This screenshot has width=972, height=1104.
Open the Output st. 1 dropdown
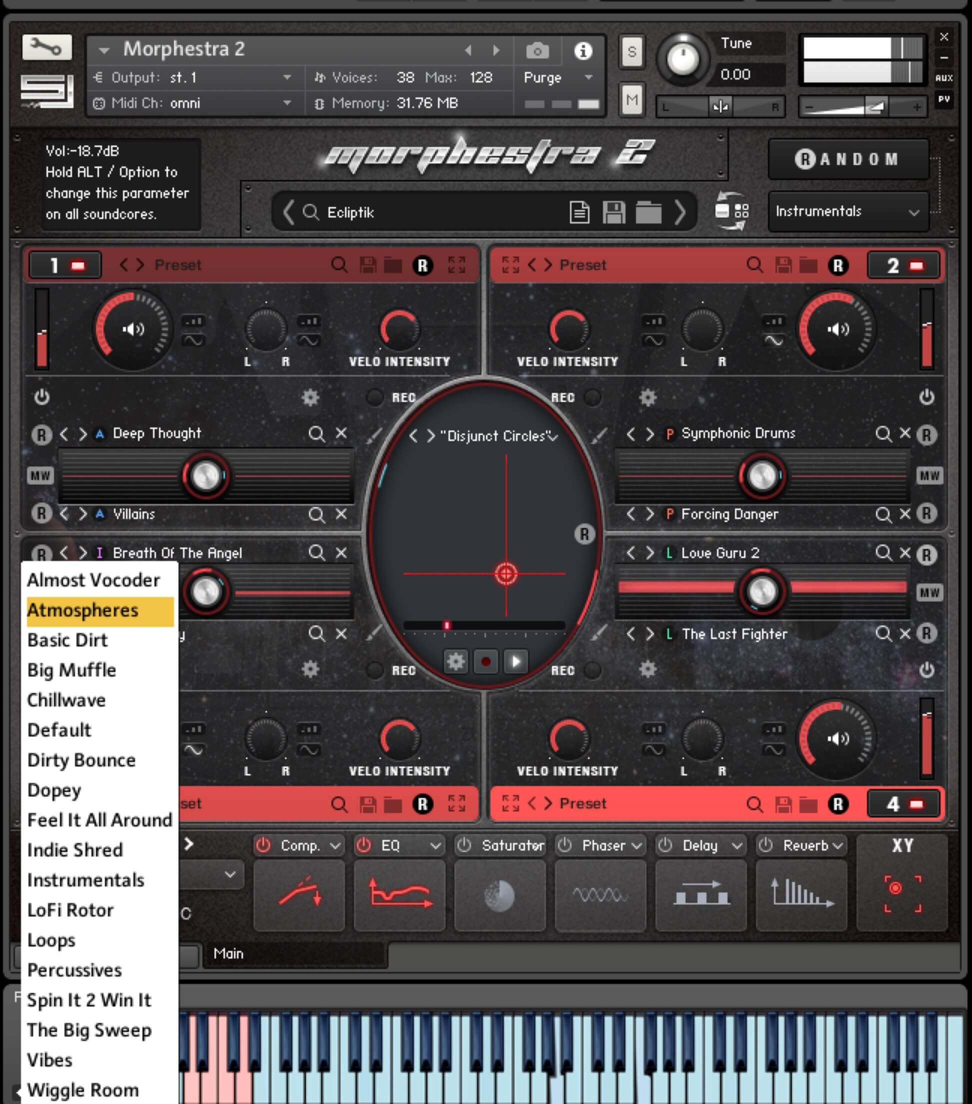coord(287,78)
